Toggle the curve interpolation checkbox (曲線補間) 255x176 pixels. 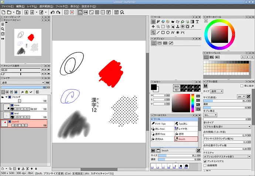[205, 165]
